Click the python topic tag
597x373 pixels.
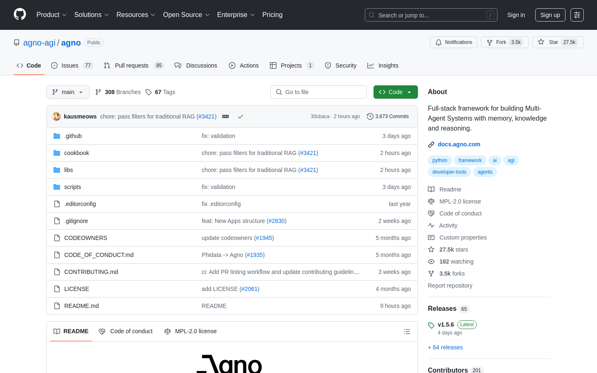coord(440,160)
